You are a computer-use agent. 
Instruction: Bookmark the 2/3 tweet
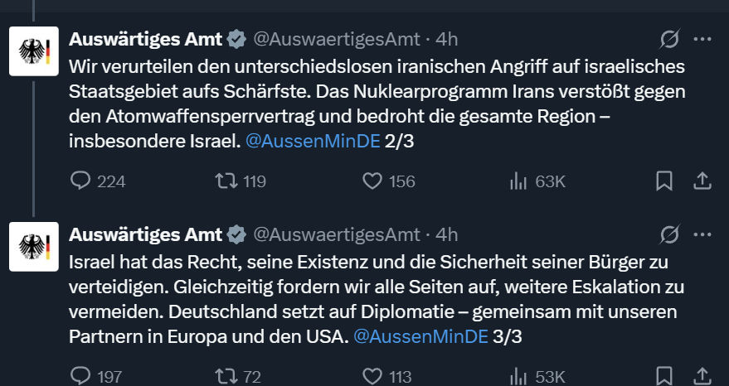(x=664, y=181)
